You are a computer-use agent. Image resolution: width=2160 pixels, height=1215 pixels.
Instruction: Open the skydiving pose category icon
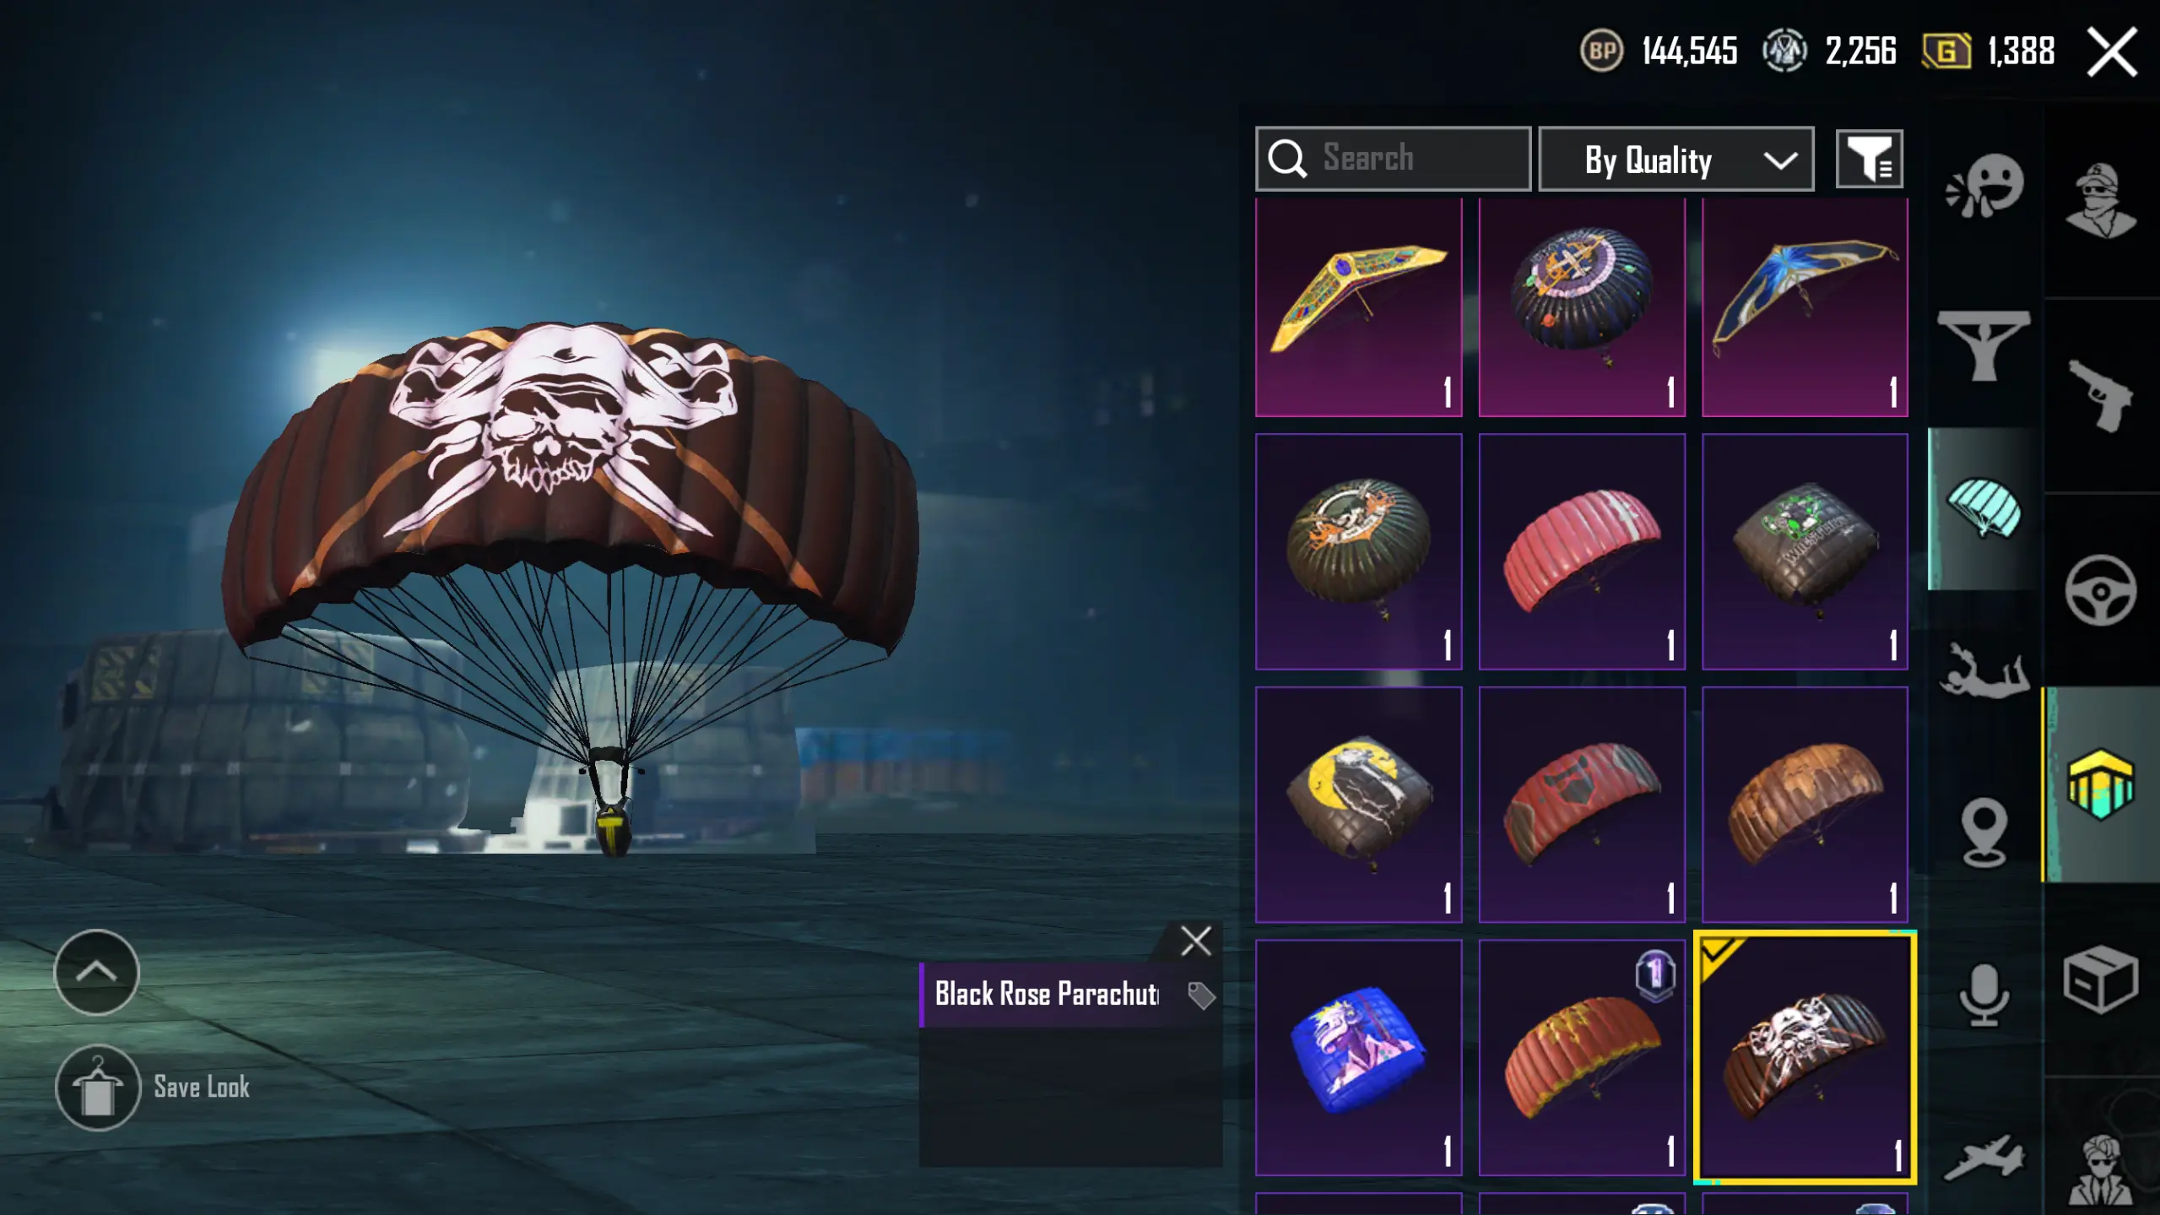coord(1984,670)
